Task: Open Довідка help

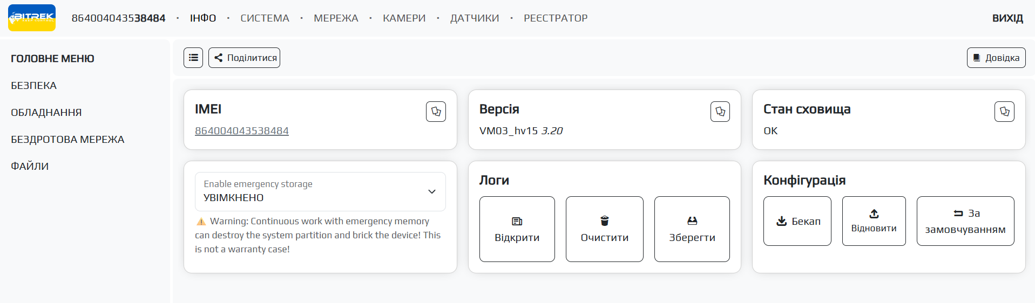Action: [996, 58]
